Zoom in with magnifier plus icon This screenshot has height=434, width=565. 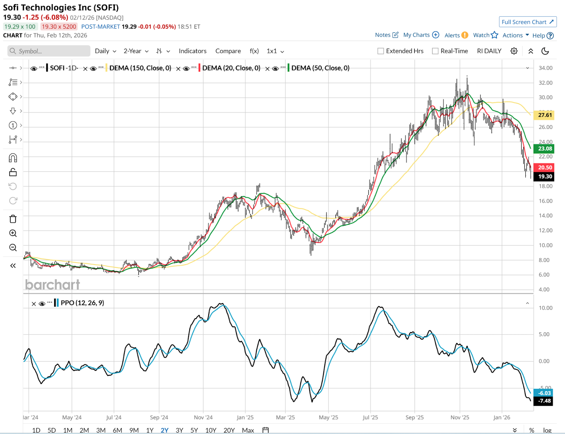point(13,233)
